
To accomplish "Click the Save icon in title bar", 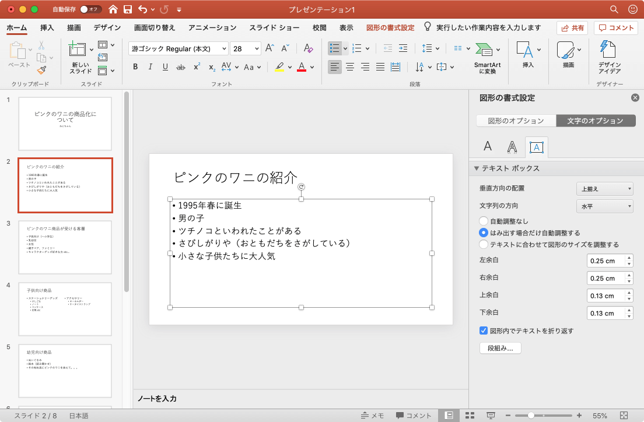I will click(128, 10).
